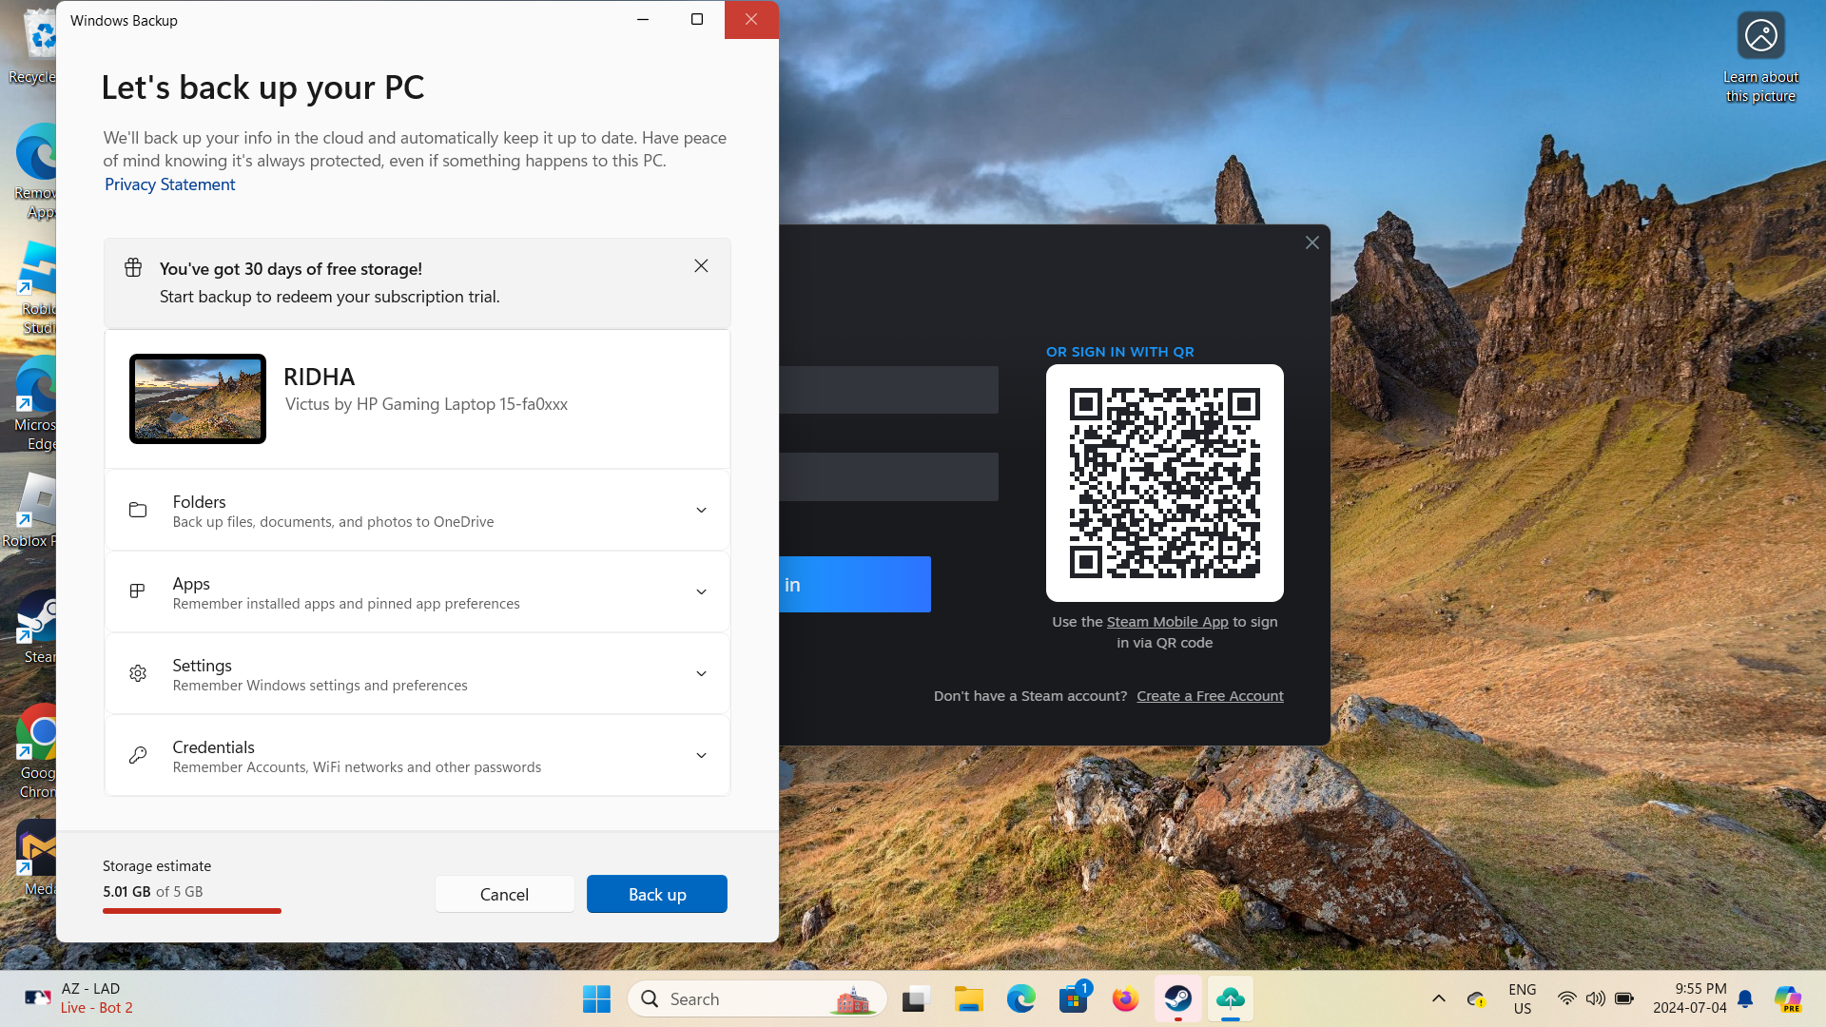Open the Privacy Statement link
1826x1027 pixels.
click(x=169, y=184)
